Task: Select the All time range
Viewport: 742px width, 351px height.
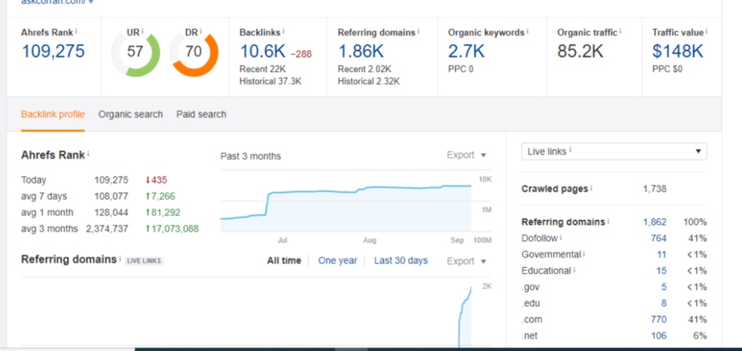Action: tap(284, 260)
